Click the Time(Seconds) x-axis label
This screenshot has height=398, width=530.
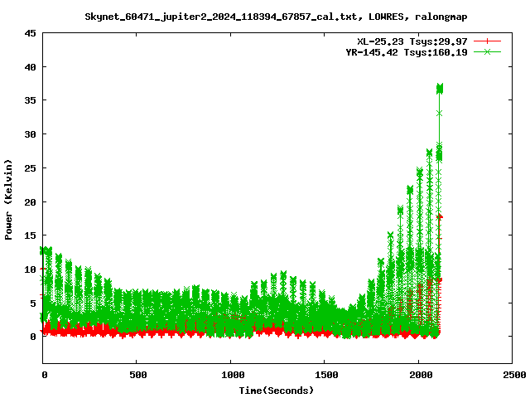(277, 391)
